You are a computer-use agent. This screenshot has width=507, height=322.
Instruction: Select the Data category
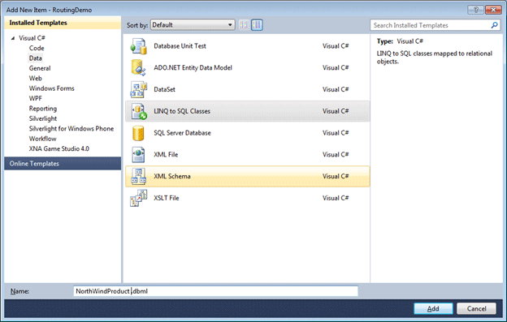(35, 58)
